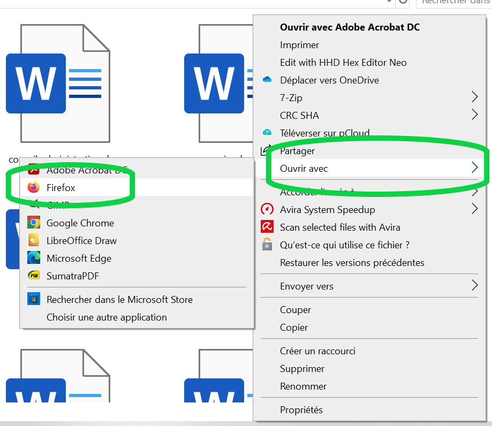Choose Edit with HHD Hex Editor Neo

click(343, 63)
